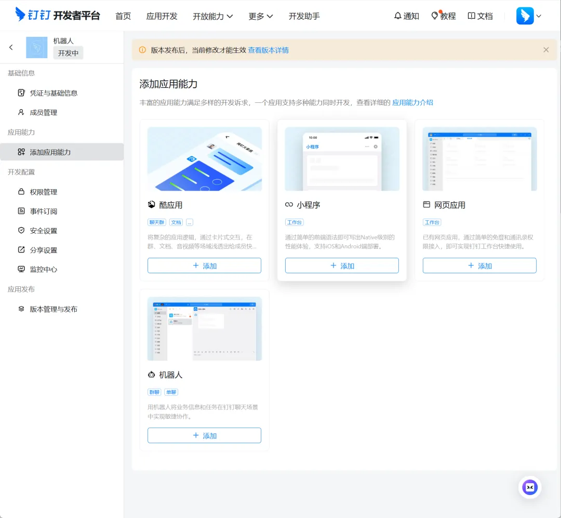
Task: Click the 聊天群 tag on 酷应用
Action: 157,222
